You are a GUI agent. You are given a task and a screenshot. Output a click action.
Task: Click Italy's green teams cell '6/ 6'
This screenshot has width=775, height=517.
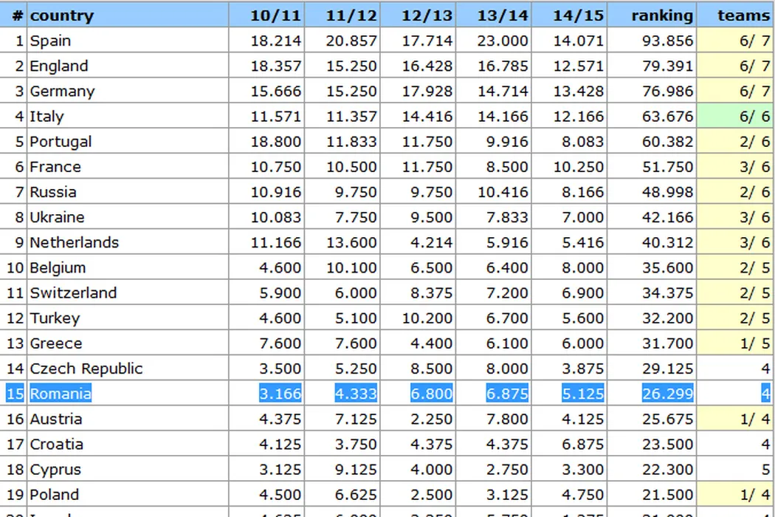(754, 117)
